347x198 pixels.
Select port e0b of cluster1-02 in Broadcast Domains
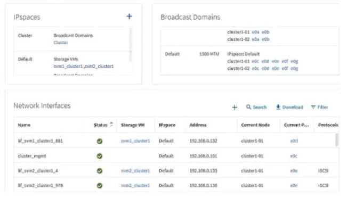[265, 39]
